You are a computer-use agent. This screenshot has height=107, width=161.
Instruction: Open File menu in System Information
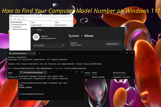(11, 19)
